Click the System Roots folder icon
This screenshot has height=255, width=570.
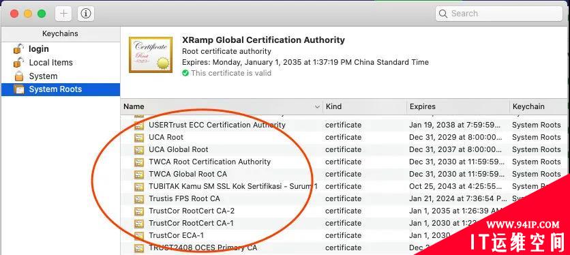(x=19, y=89)
